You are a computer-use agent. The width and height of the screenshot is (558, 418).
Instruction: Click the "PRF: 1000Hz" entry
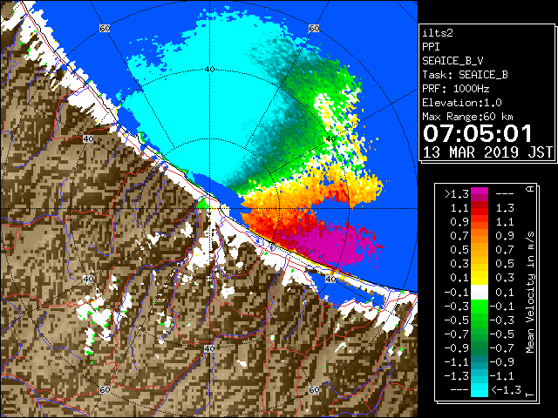(455, 89)
